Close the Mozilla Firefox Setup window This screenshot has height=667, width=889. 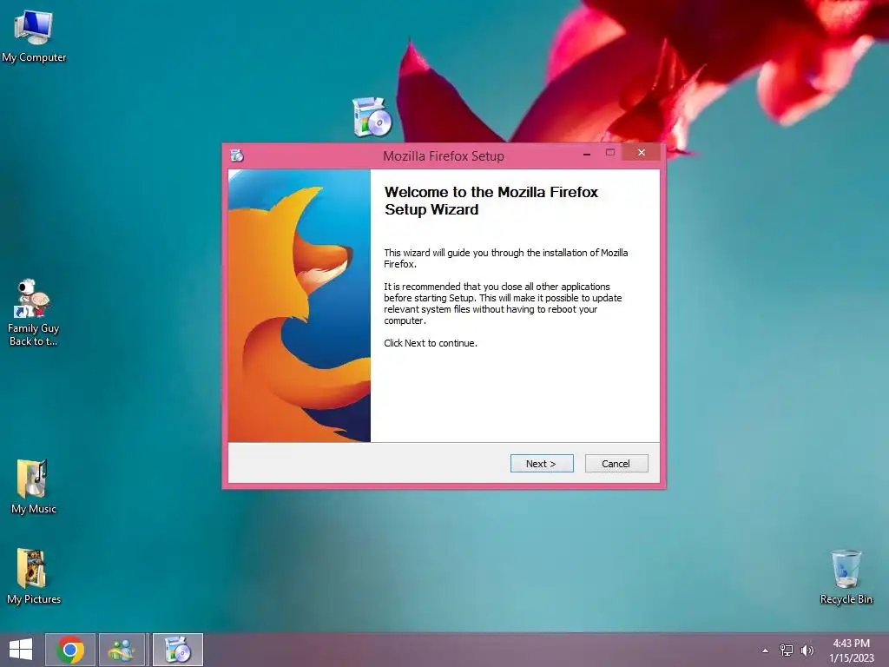coord(642,152)
